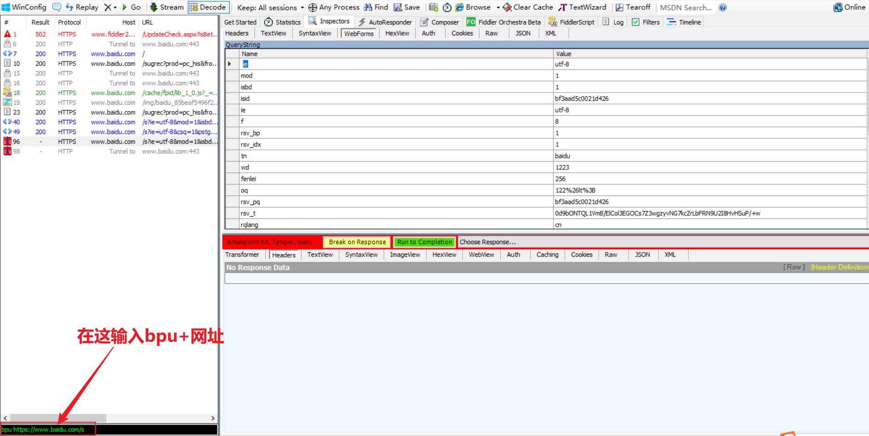
Task: Click the tn name cell
Action: tap(396, 156)
